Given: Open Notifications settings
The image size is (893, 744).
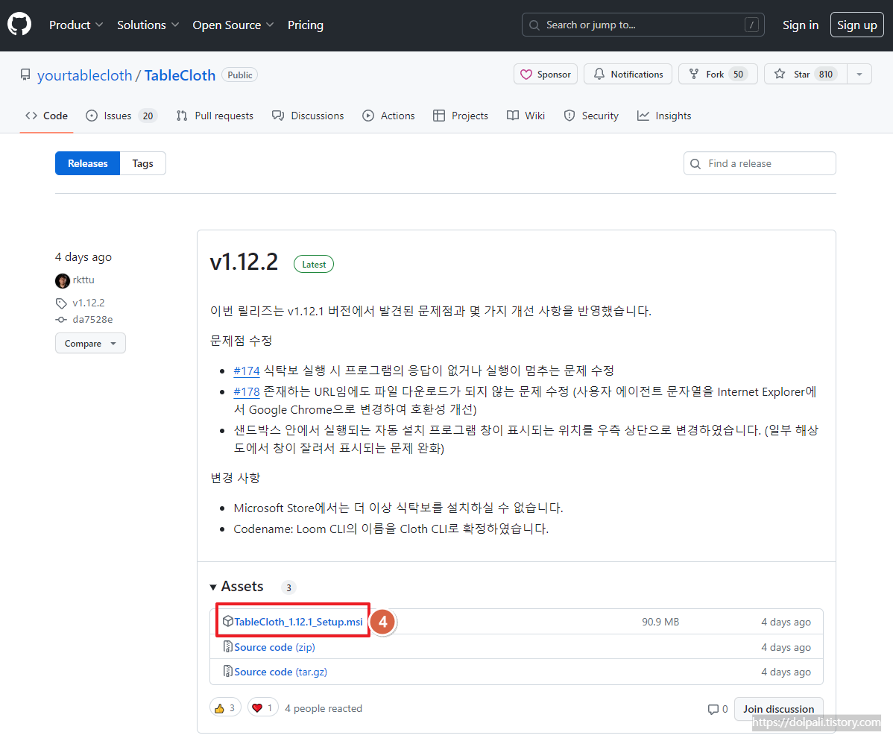Looking at the screenshot, I should click(628, 74).
